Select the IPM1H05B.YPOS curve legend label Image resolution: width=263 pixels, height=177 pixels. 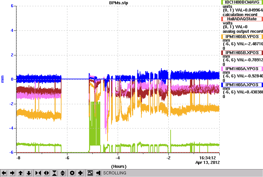tap(242, 37)
